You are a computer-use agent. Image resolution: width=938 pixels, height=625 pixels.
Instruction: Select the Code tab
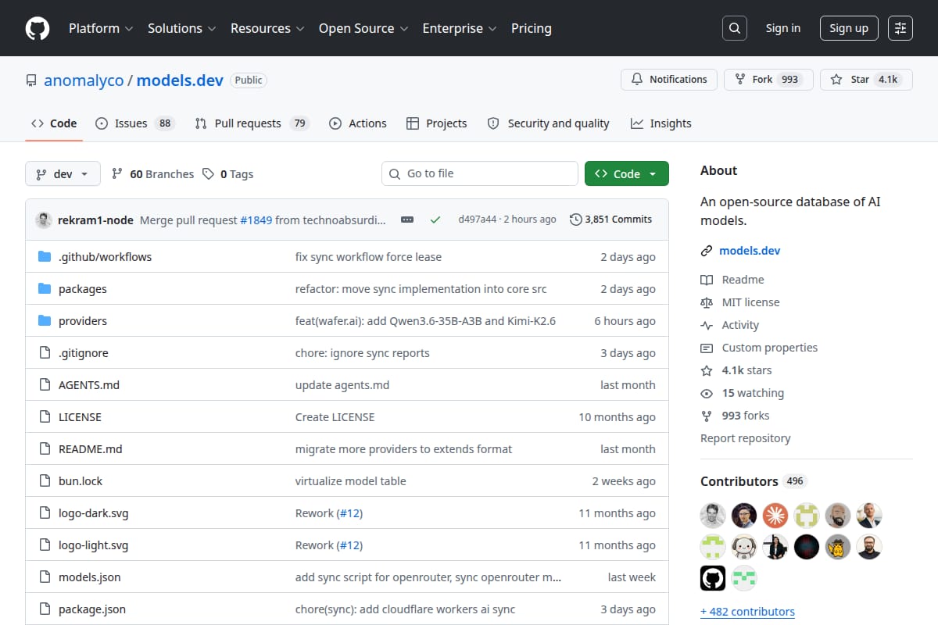tap(54, 123)
